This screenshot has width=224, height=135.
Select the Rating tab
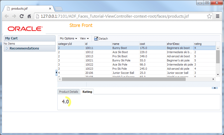[x=87, y=92]
